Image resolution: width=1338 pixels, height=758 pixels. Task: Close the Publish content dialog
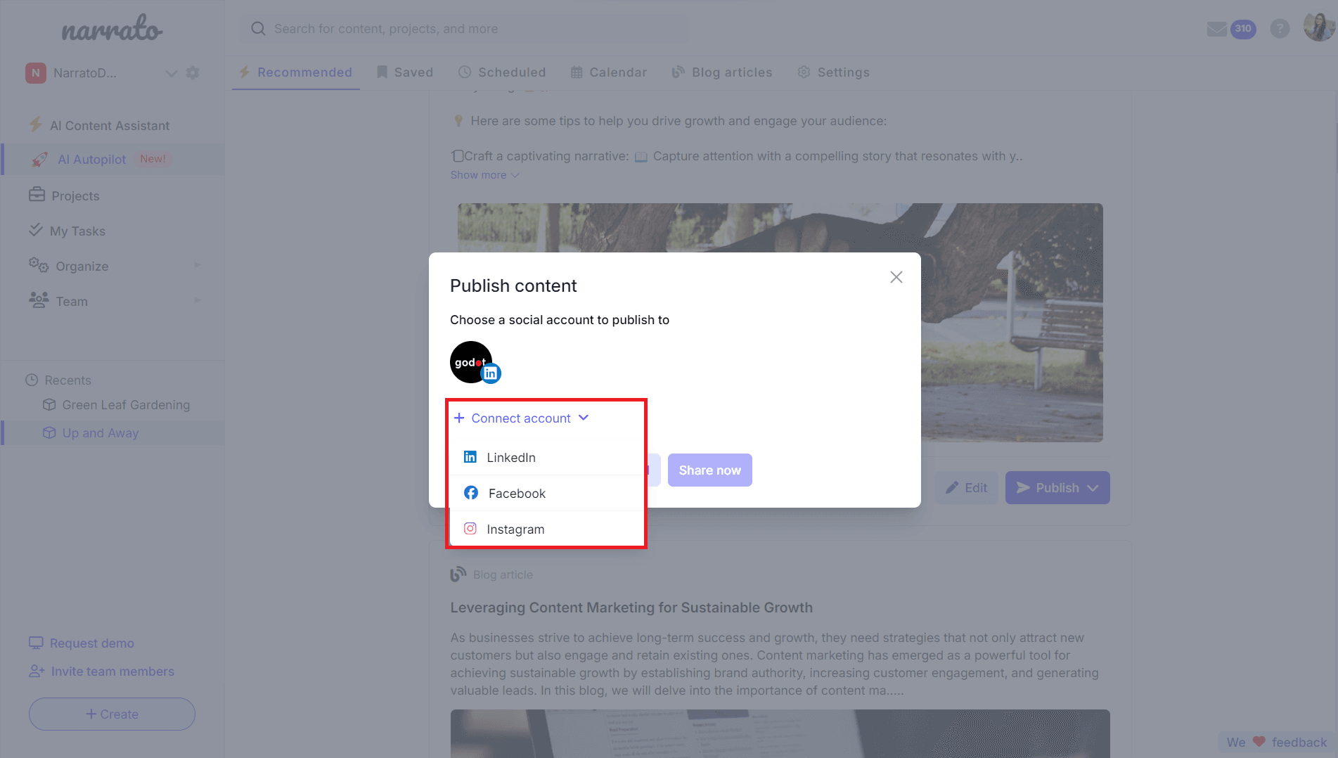point(896,277)
